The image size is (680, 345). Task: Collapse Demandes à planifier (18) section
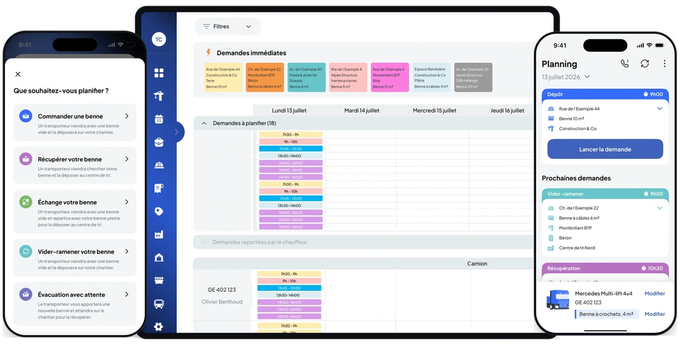click(204, 123)
